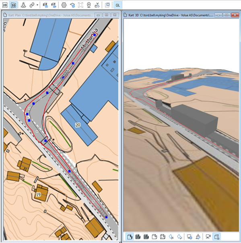The image size is (241, 243).
Task: Click the blue diamond with scissors icon
Action: 171,237
